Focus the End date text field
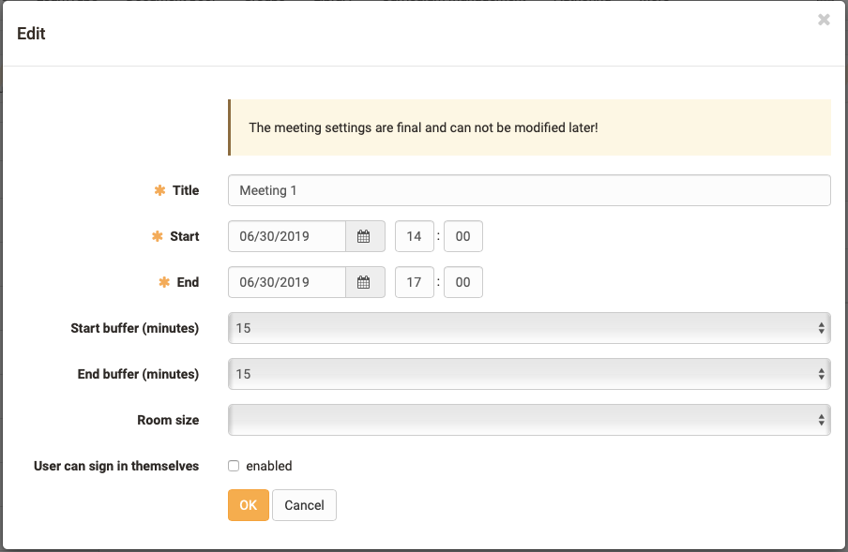Image resolution: width=848 pixels, height=552 pixels. point(287,282)
